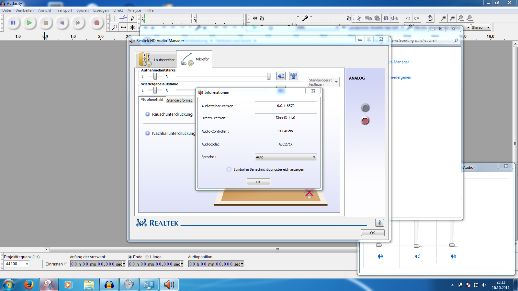Click the Realtek info icon button
Image resolution: width=518 pixels, height=291 pixels.
tap(379, 222)
